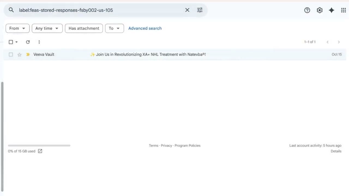Star the Veeva Vault email

[19, 54]
